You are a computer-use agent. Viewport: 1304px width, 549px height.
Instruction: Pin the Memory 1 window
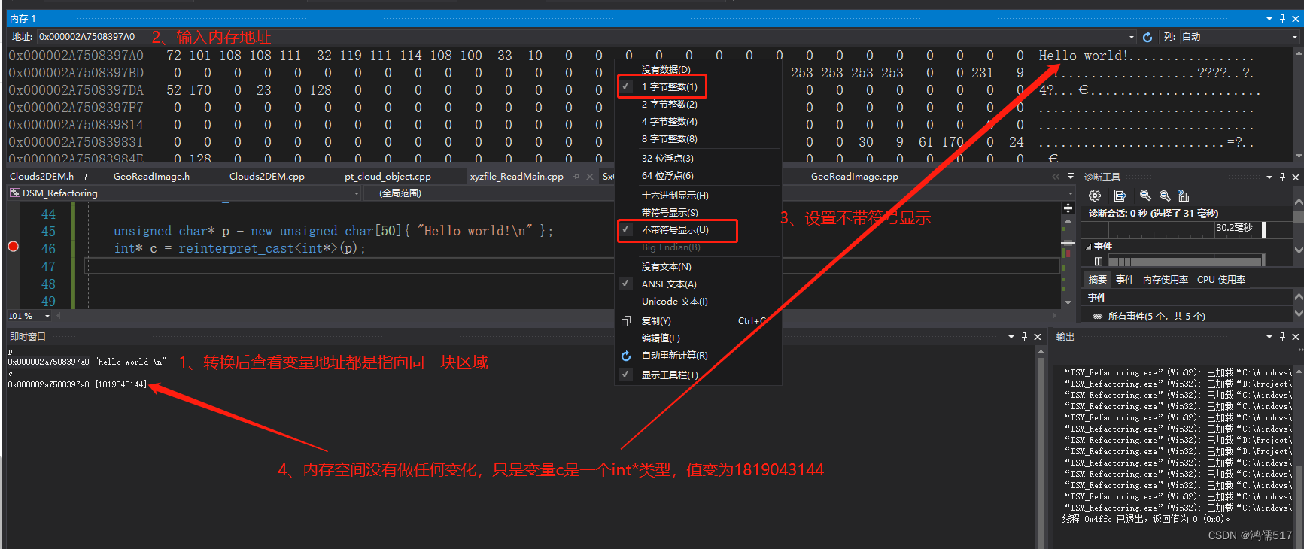[x=1282, y=18]
